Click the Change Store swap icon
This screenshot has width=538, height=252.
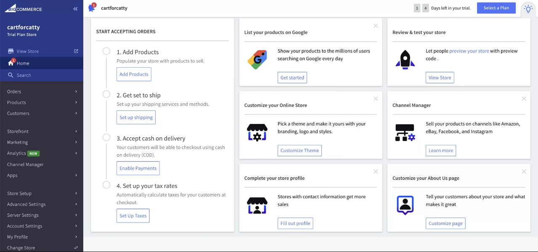(x=76, y=248)
